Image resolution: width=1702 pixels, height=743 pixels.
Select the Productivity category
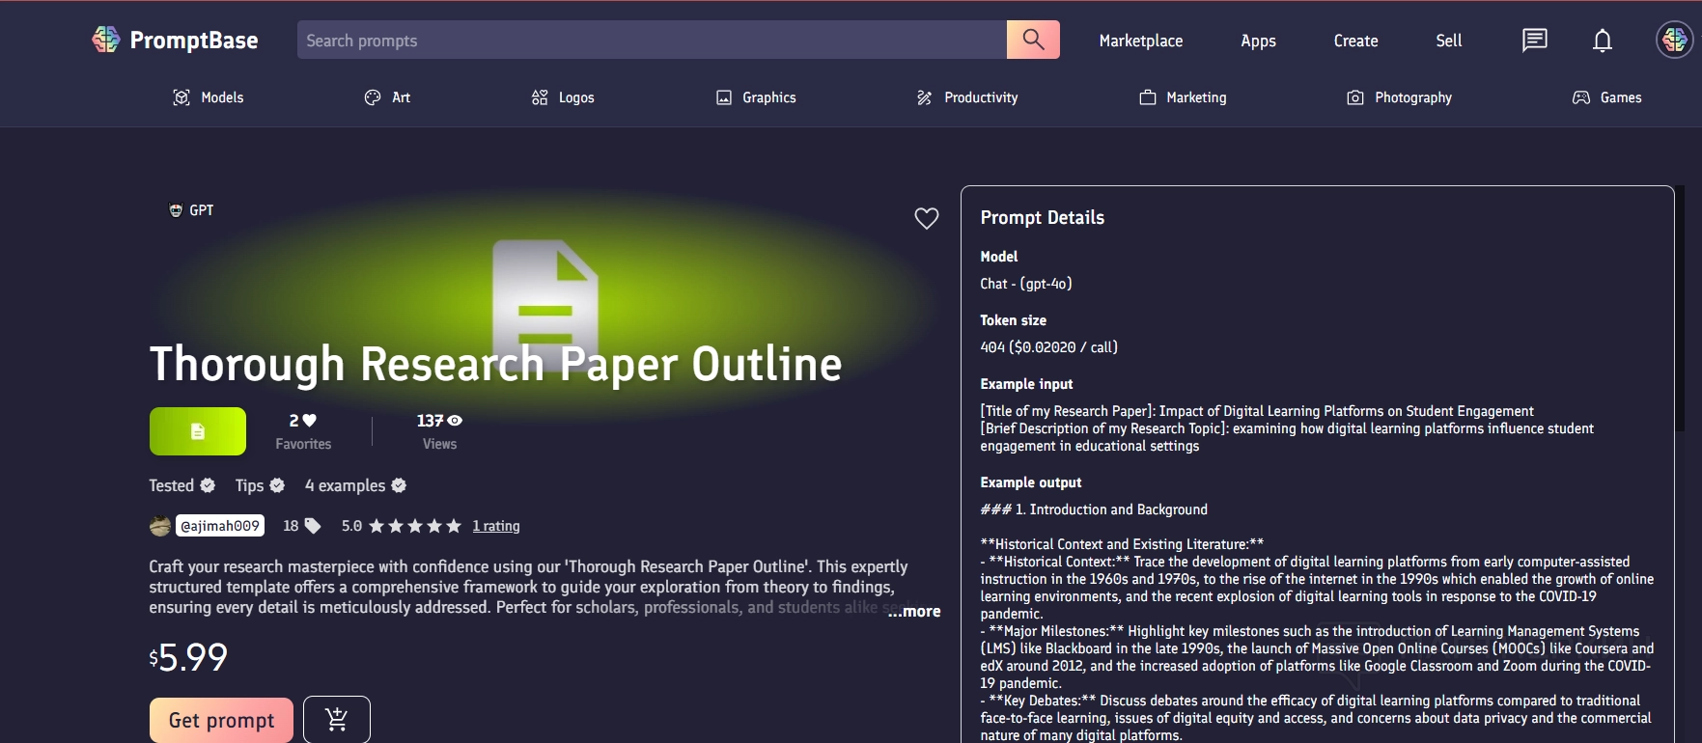(x=967, y=97)
